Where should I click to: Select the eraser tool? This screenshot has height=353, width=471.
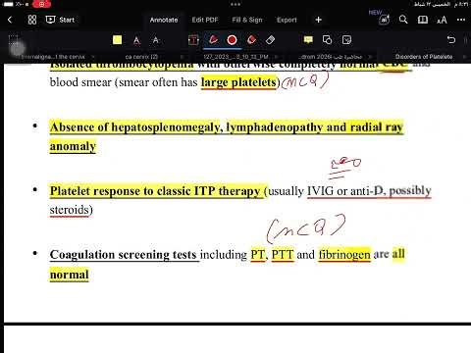[270, 40]
